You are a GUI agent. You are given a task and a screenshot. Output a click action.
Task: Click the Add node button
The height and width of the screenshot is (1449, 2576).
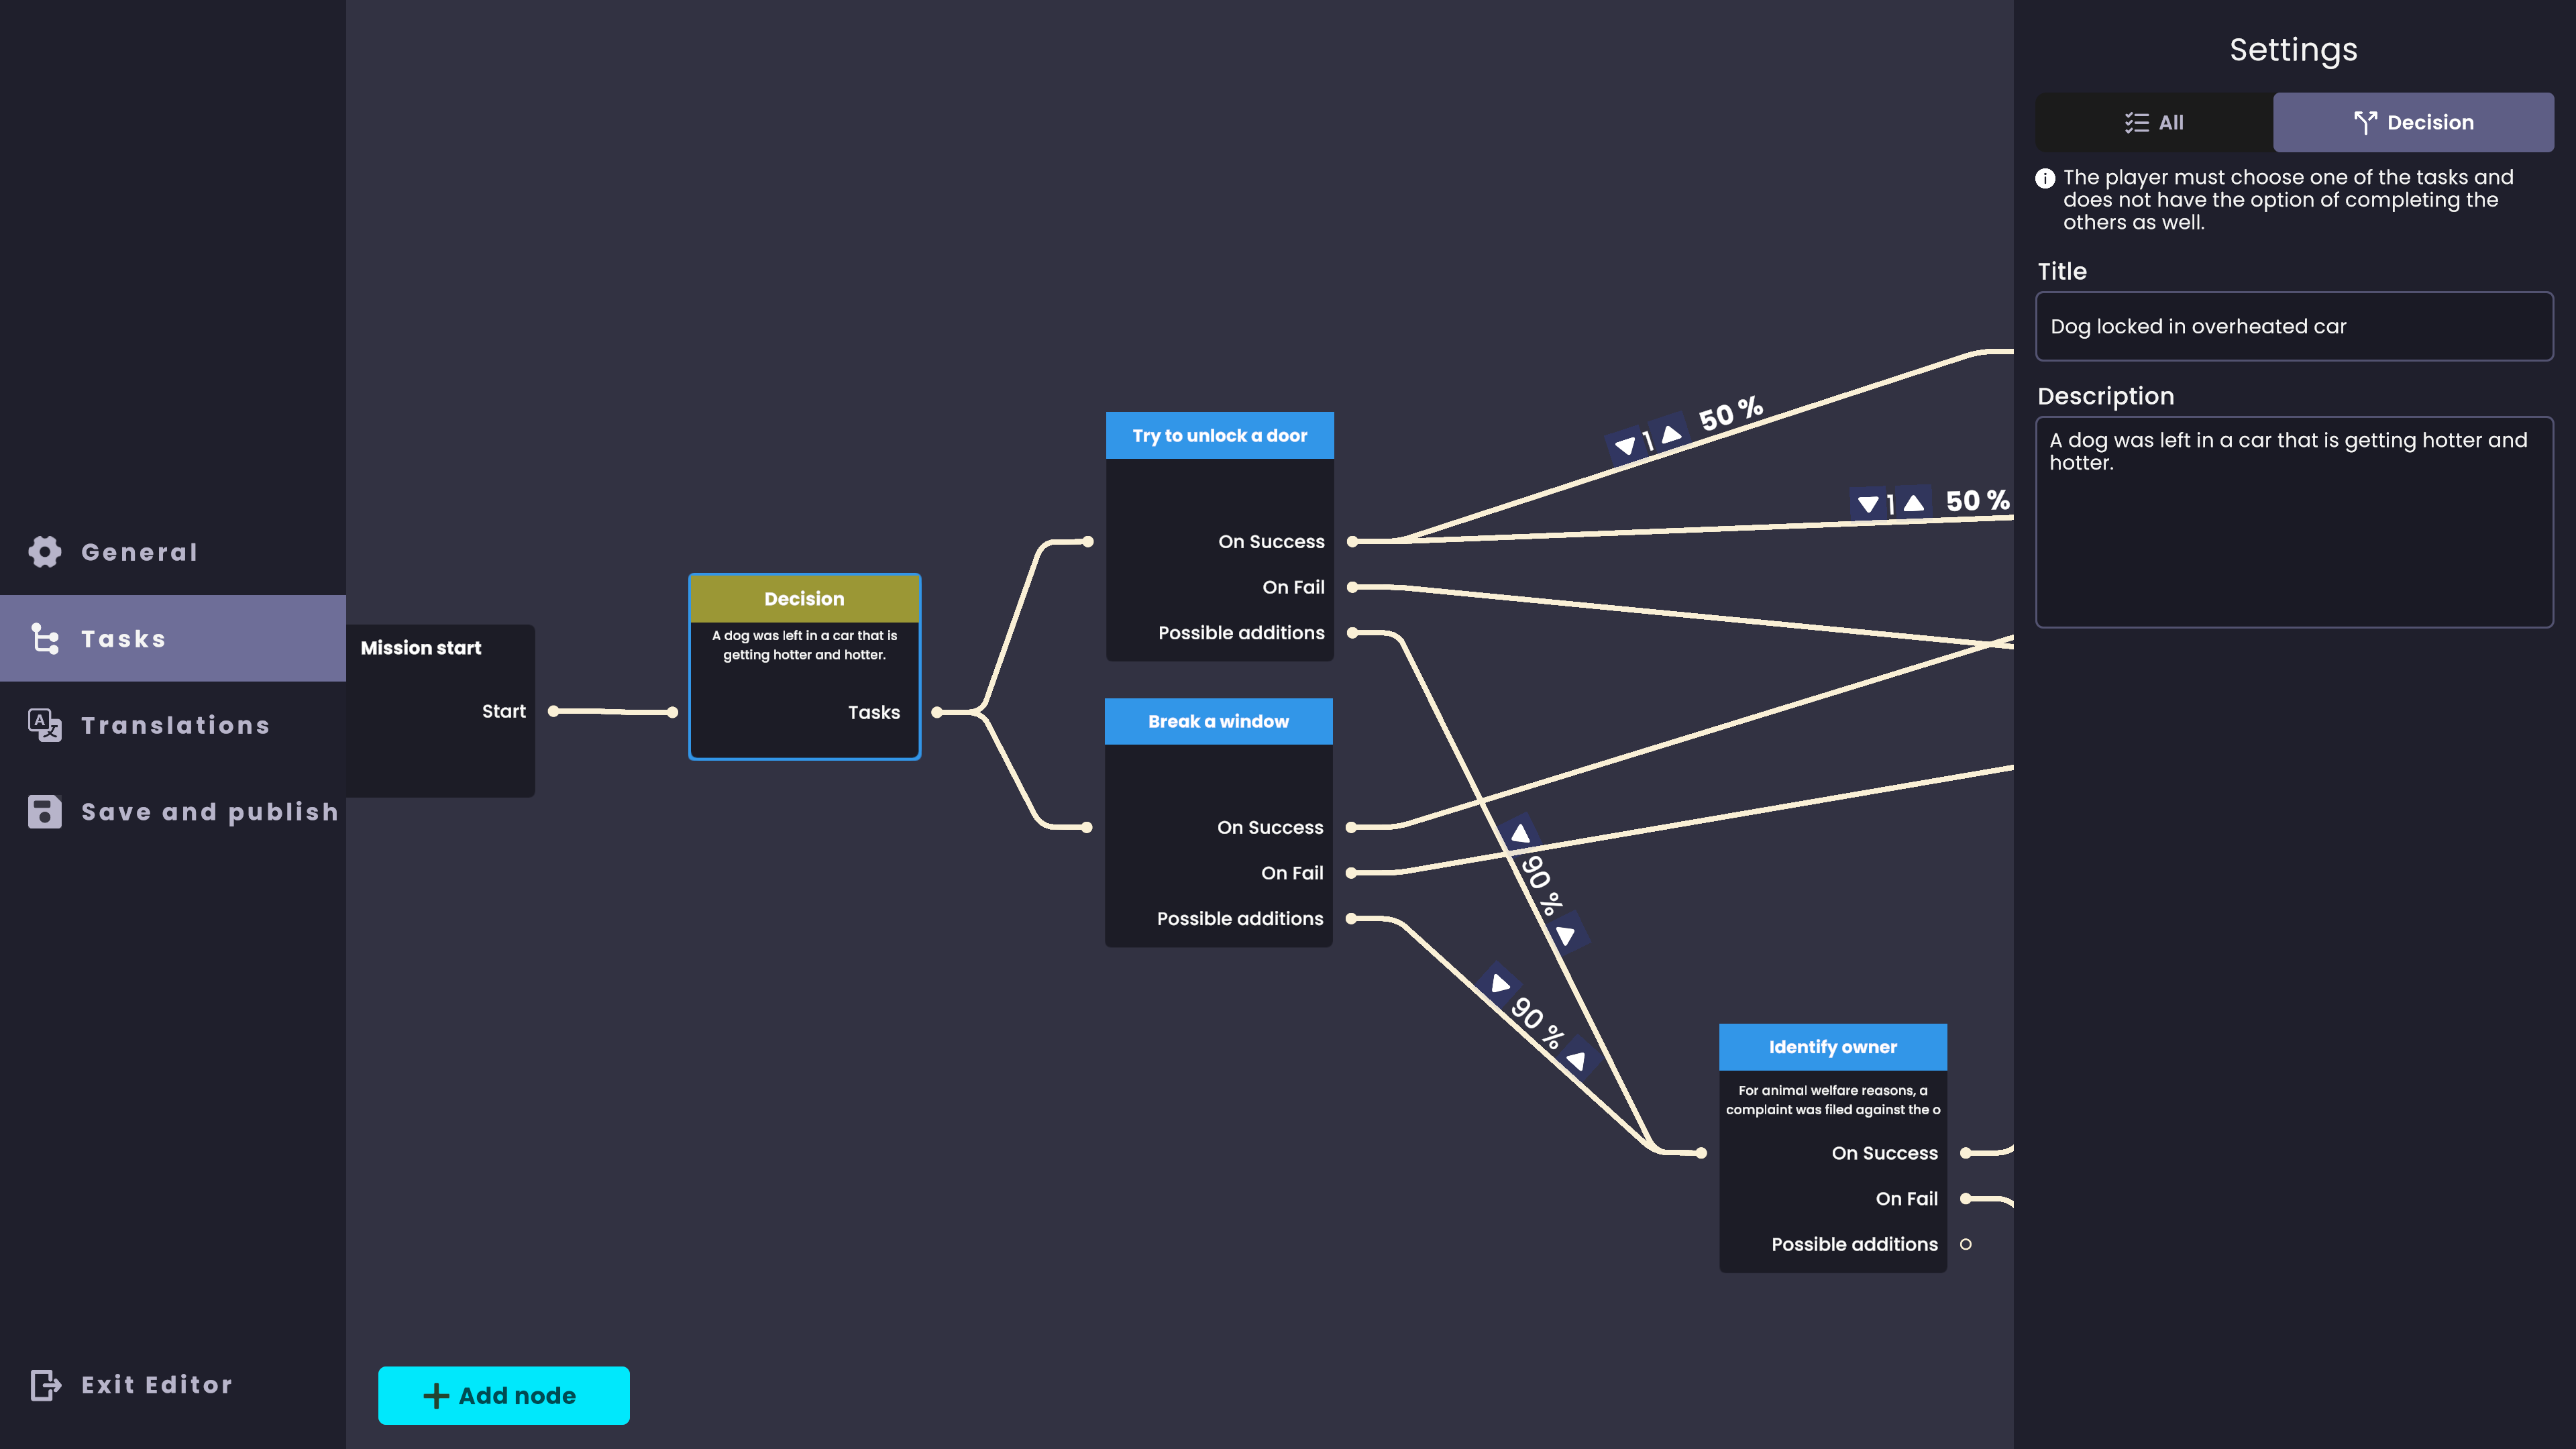click(504, 1395)
